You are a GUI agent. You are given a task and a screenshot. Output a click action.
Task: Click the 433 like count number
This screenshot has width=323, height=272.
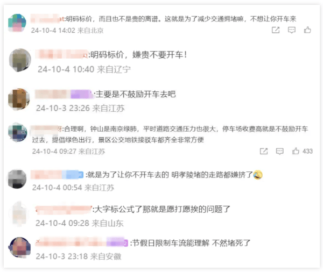307,151
